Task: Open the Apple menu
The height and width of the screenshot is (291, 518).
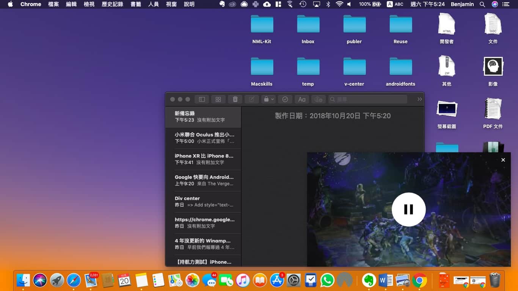Action: [x=10, y=4]
